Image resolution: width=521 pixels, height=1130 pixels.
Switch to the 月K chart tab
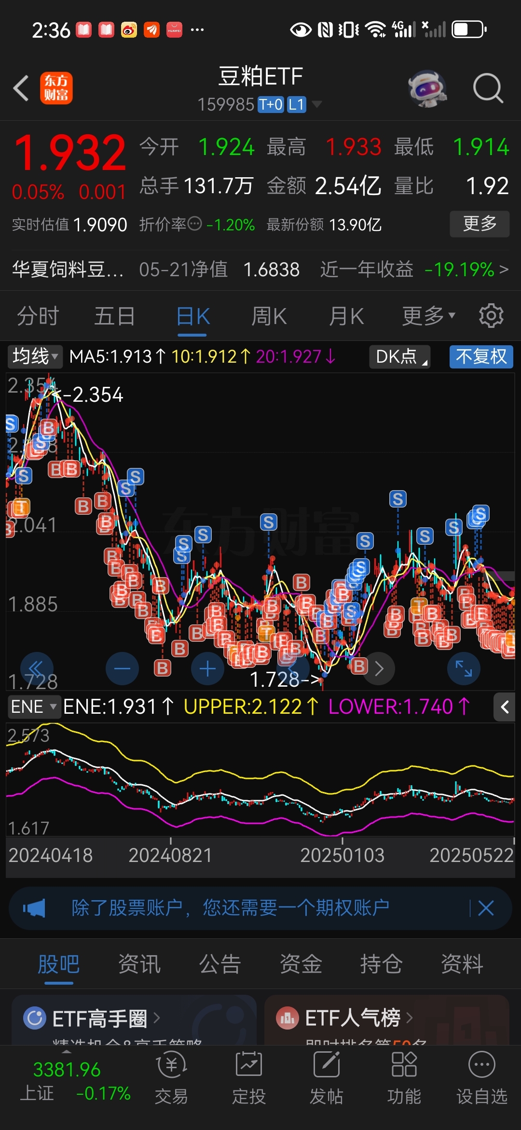pyautogui.click(x=346, y=317)
